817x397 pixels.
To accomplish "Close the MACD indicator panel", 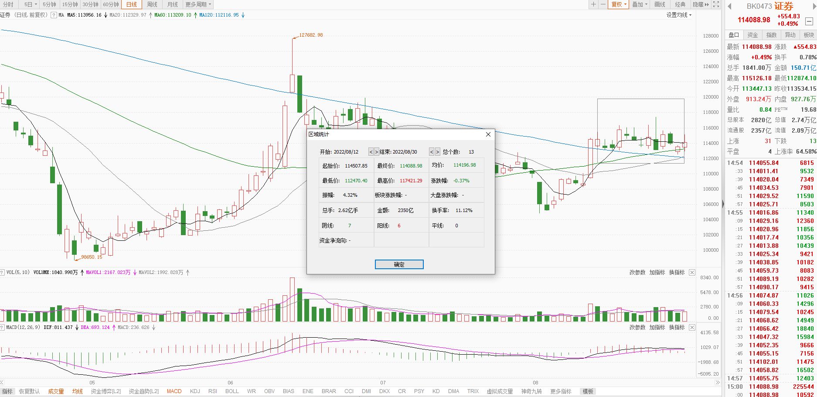I will pyautogui.click(x=692, y=327).
